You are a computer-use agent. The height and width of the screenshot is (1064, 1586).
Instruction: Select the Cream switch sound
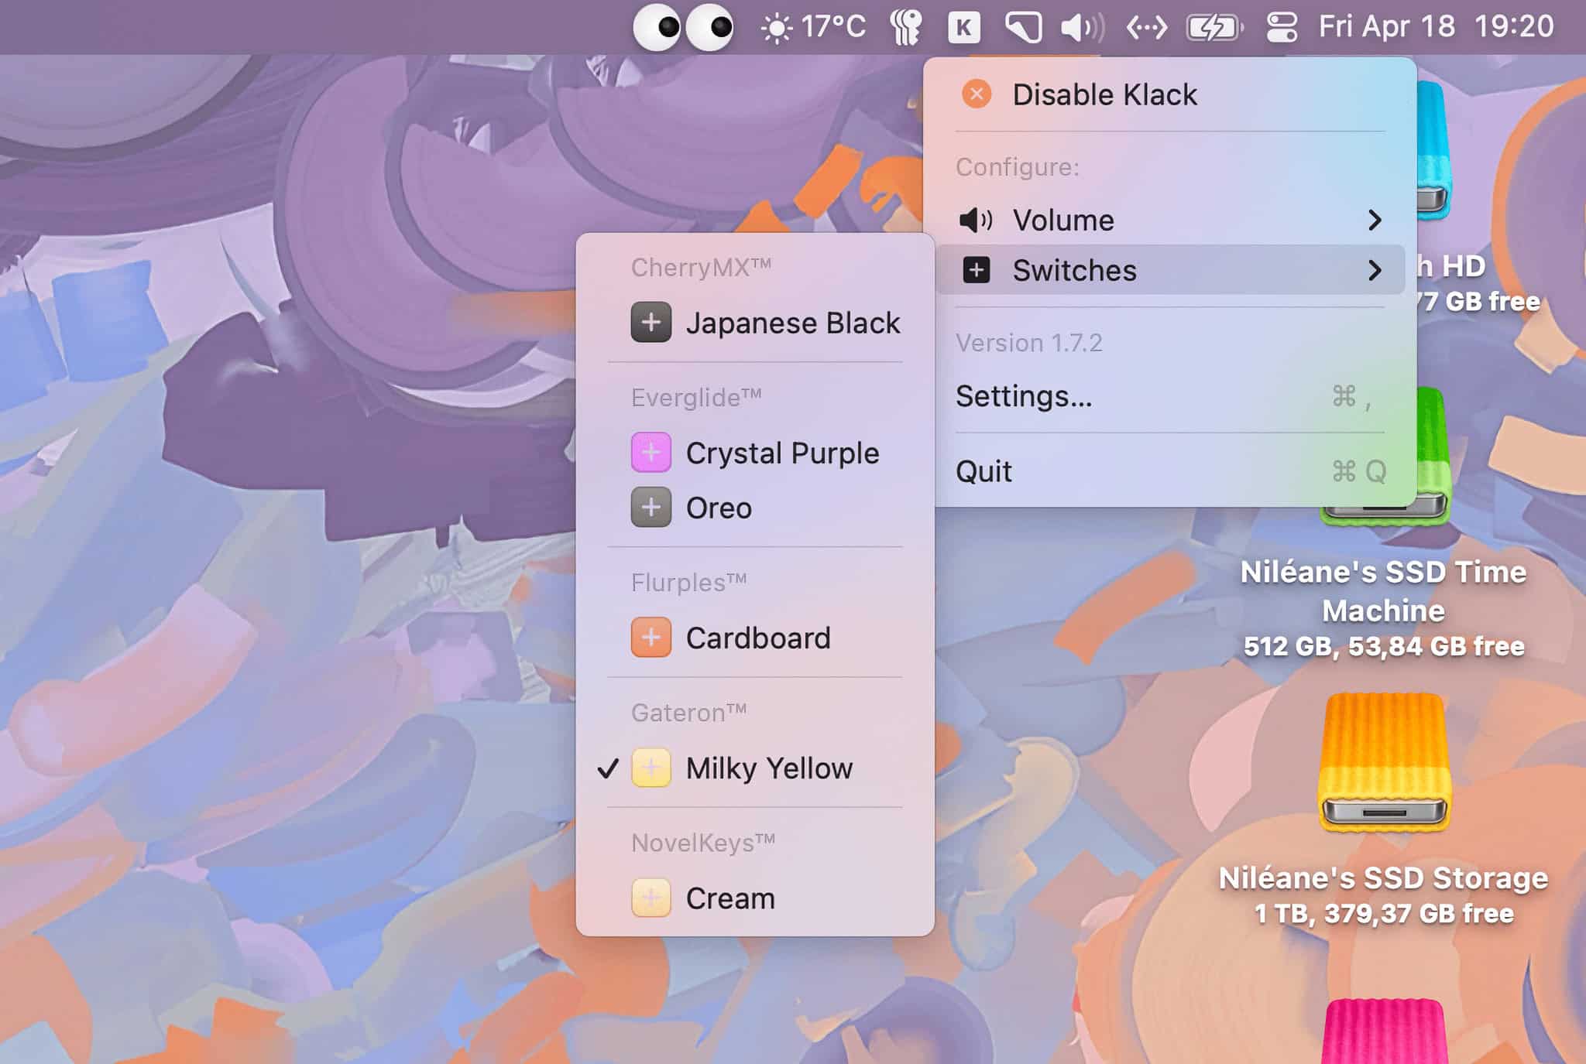click(755, 898)
